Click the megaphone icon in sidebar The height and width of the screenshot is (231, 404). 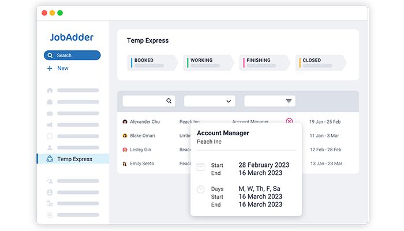50,125
